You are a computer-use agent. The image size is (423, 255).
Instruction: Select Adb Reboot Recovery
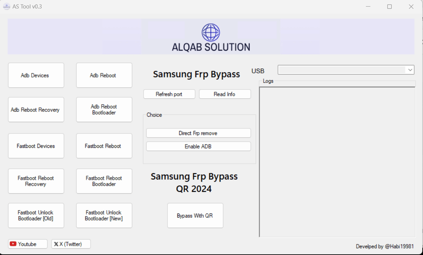point(36,110)
